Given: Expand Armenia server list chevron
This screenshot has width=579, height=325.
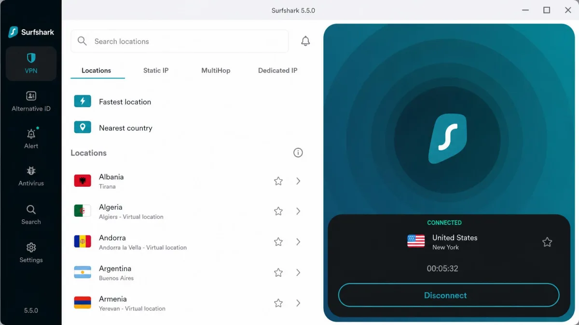Looking at the screenshot, I should tap(298, 303).
